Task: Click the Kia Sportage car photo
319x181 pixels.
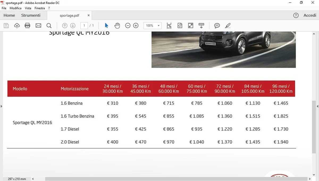Action: [224, 49]
